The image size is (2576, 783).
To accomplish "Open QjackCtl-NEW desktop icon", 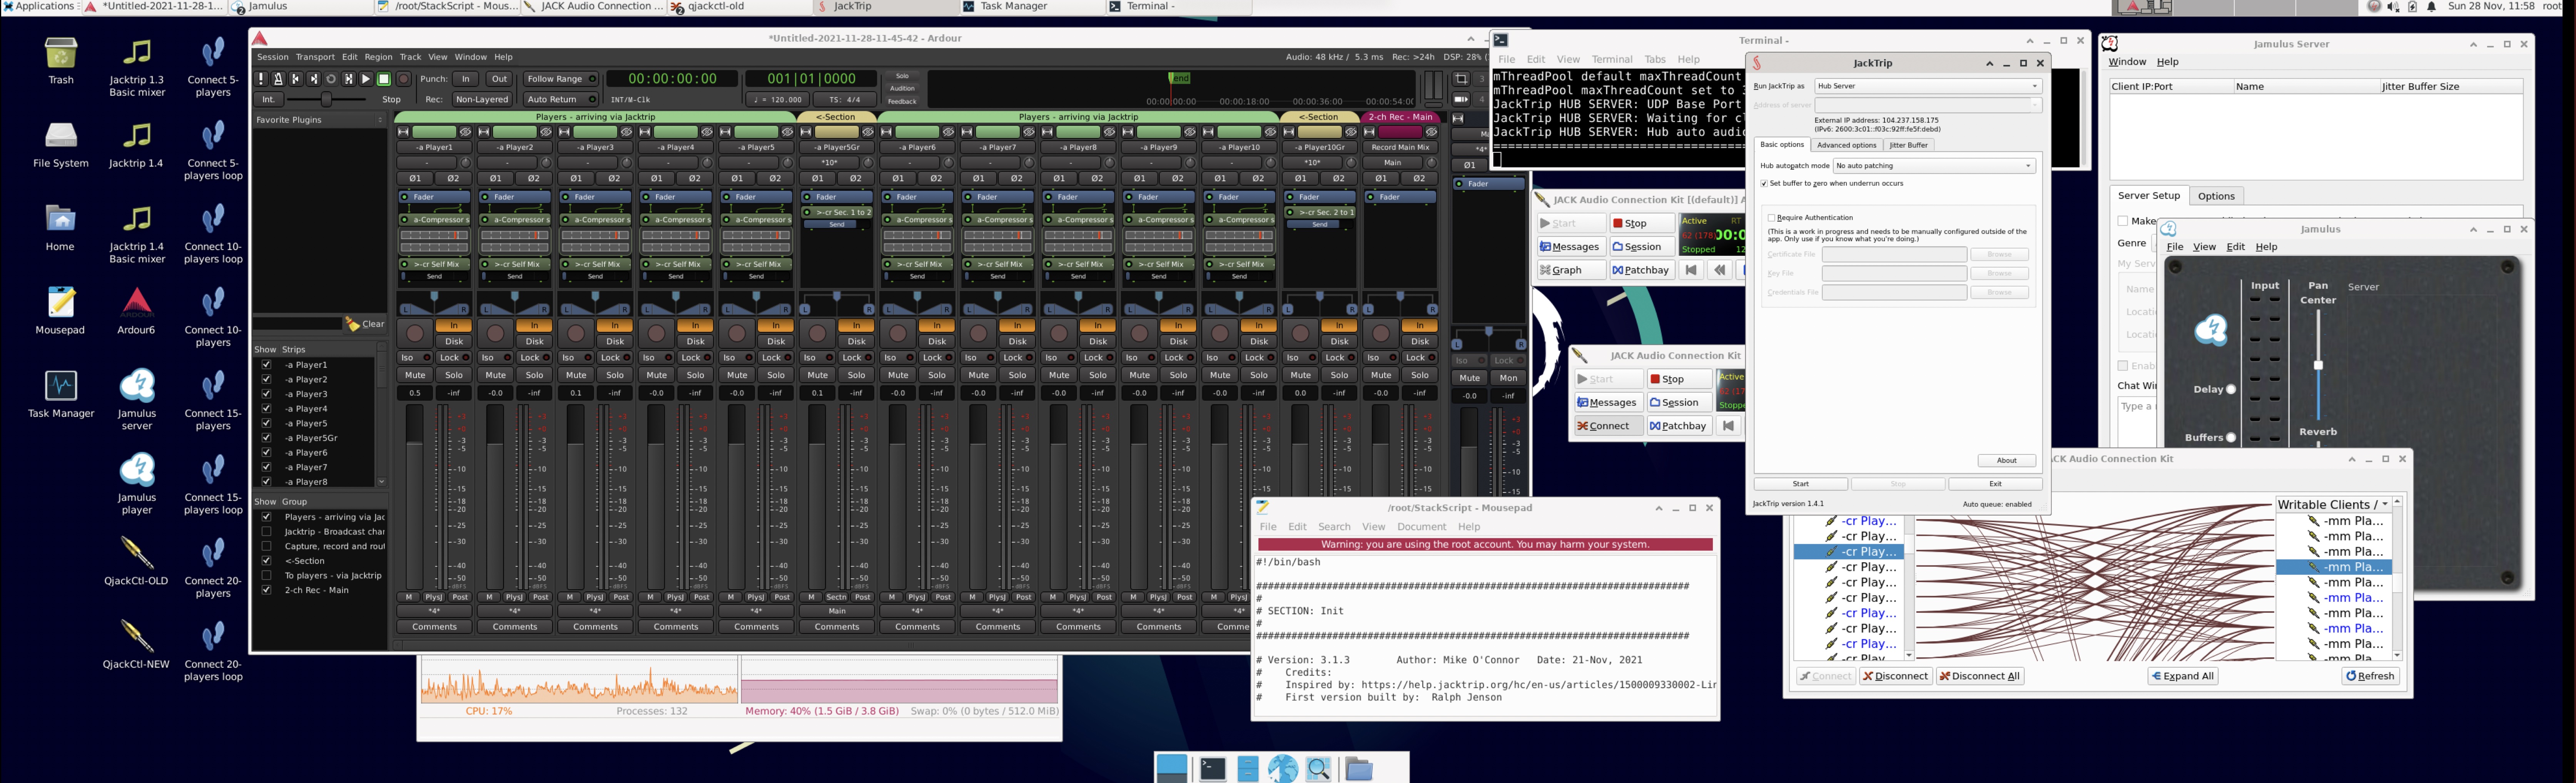I will tap(137, 644).
